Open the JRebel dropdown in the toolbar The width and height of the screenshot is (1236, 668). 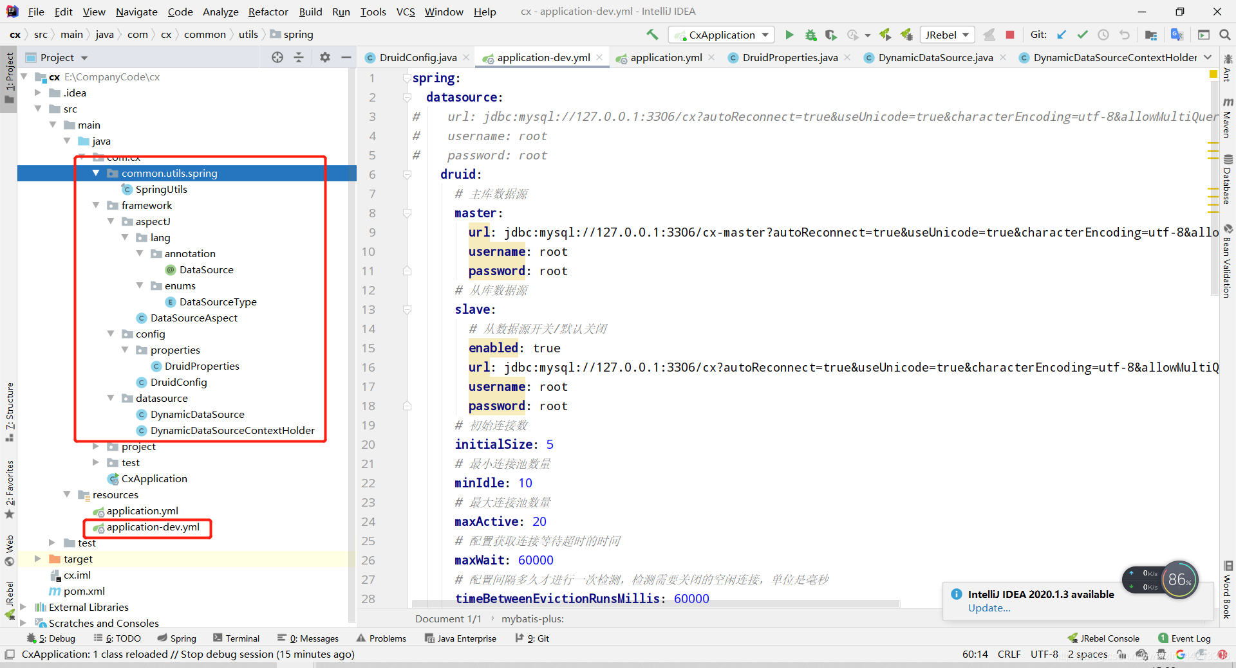[963, 35]
